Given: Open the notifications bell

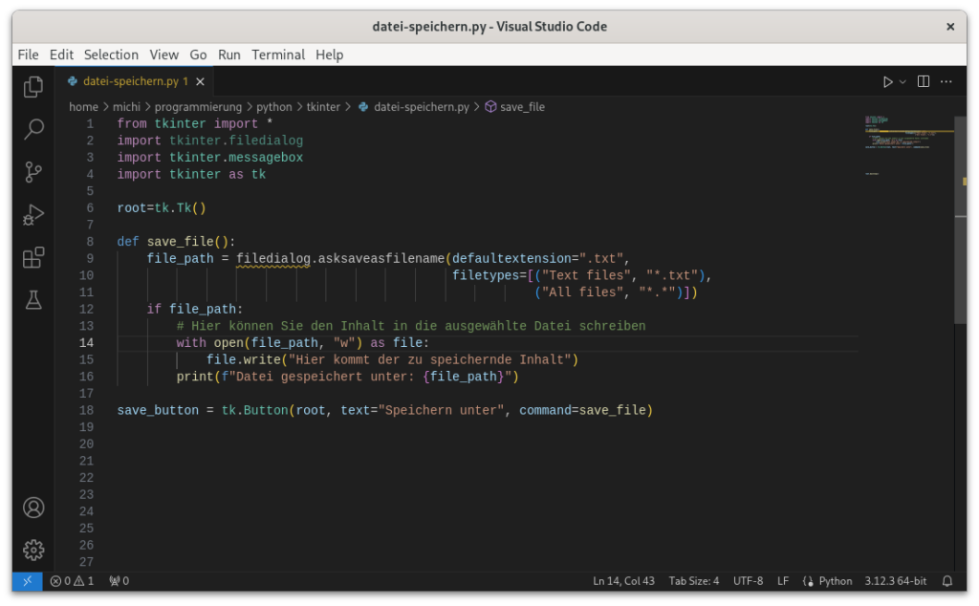Looking at the screenshot, I should pyautogui.click(x=947, y=581).
